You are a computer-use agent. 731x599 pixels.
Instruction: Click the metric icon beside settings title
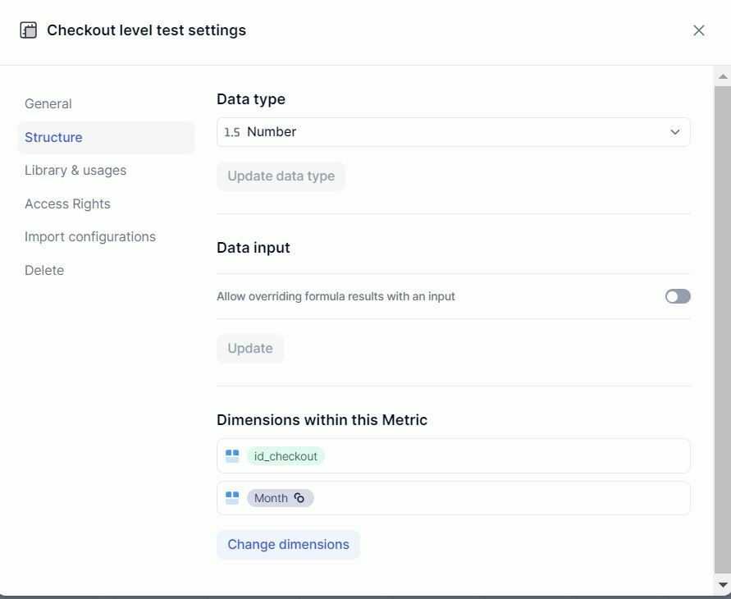point(29,30)
